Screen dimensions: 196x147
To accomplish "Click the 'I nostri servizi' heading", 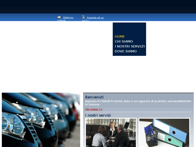I will tap(98, 115).
